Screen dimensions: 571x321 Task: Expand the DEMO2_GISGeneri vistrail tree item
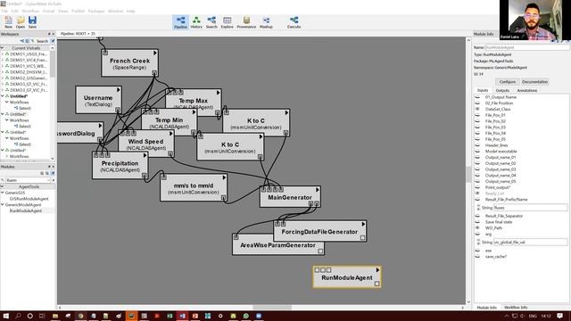3,78
